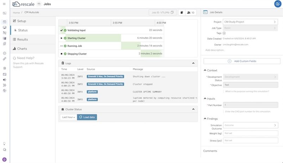Go to Home breadcrumb
The height and width of the screenshot is (163, 283).
tap(16, 12)
